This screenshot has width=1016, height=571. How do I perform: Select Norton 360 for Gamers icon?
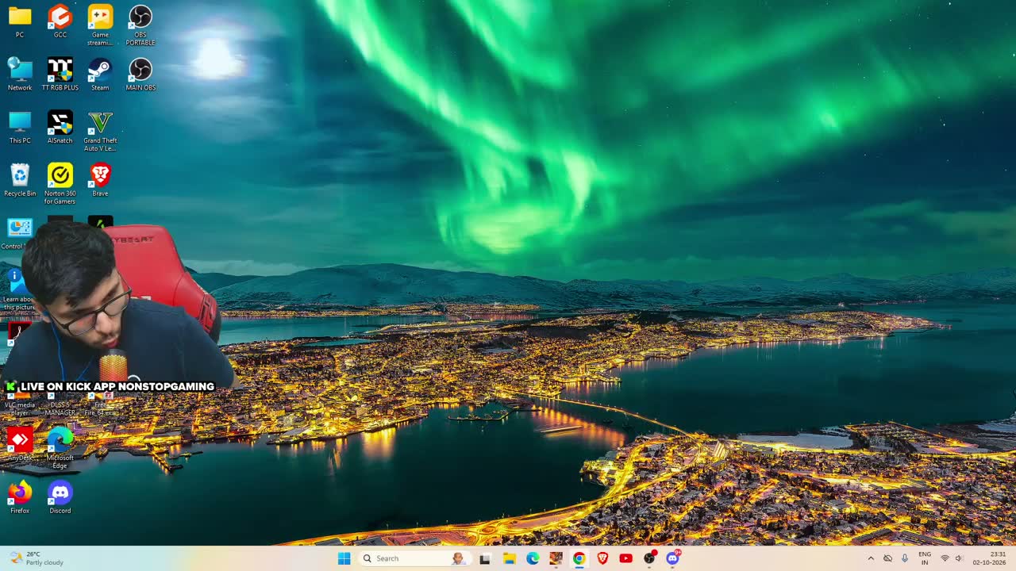pyautogui.click(x=60, y=184)
